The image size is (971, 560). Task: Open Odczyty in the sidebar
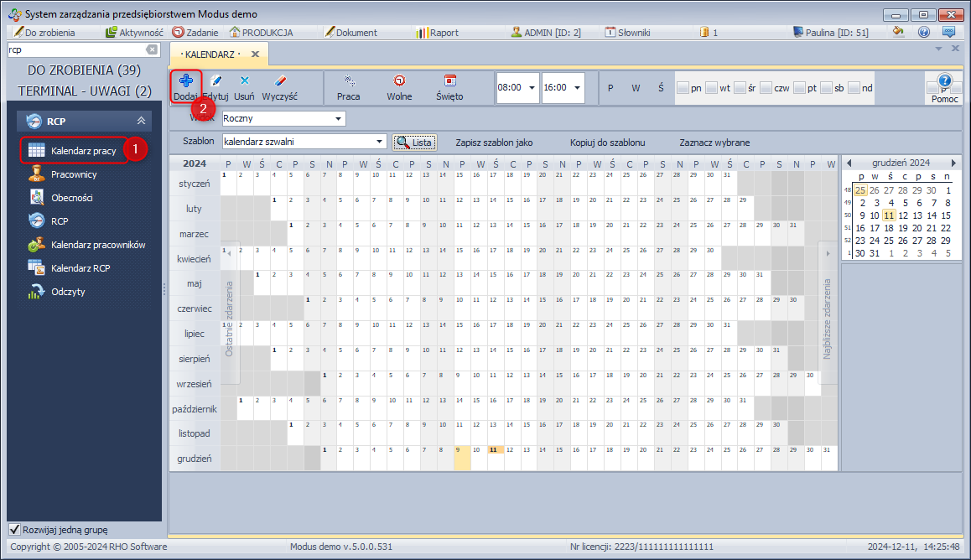pyautogui.click(x=68, y=292)
